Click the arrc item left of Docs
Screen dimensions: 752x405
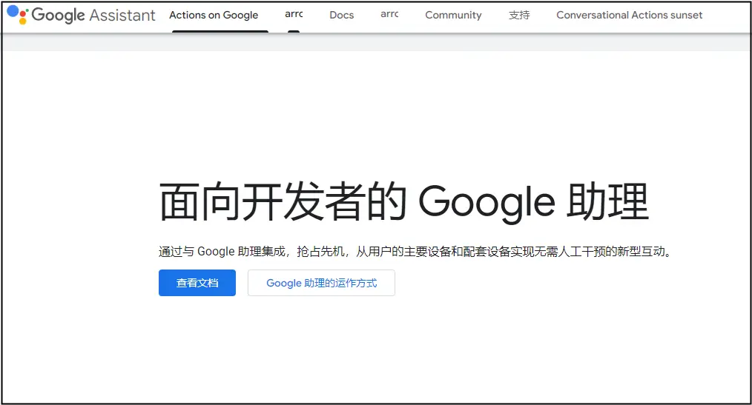[x=294, y=14]
